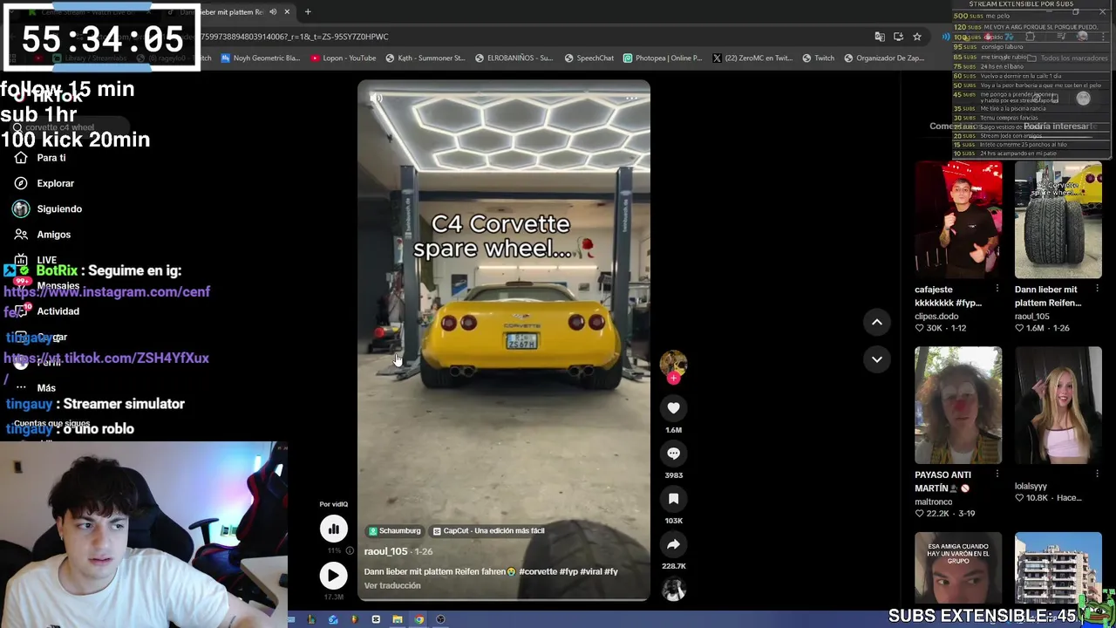This screenshot has width=1116, height=628.
Task: Open options for the PAYASO ANTI MARTÍN card
Action: click(x=997, y=474)
